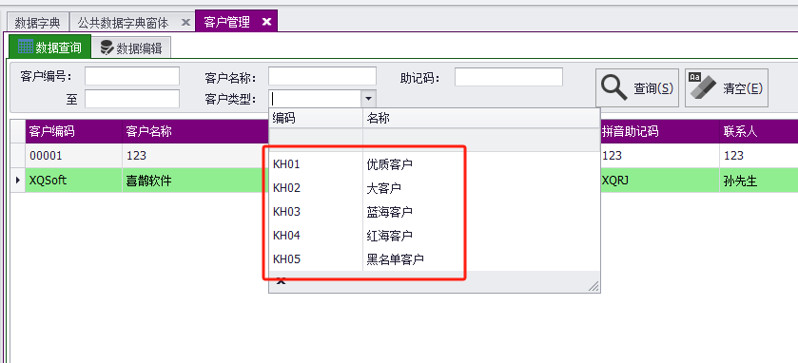The height and width of the screenshot is (363, 798).
Task: Focus the 客户编号 start input field
Action: click(132, 76)
